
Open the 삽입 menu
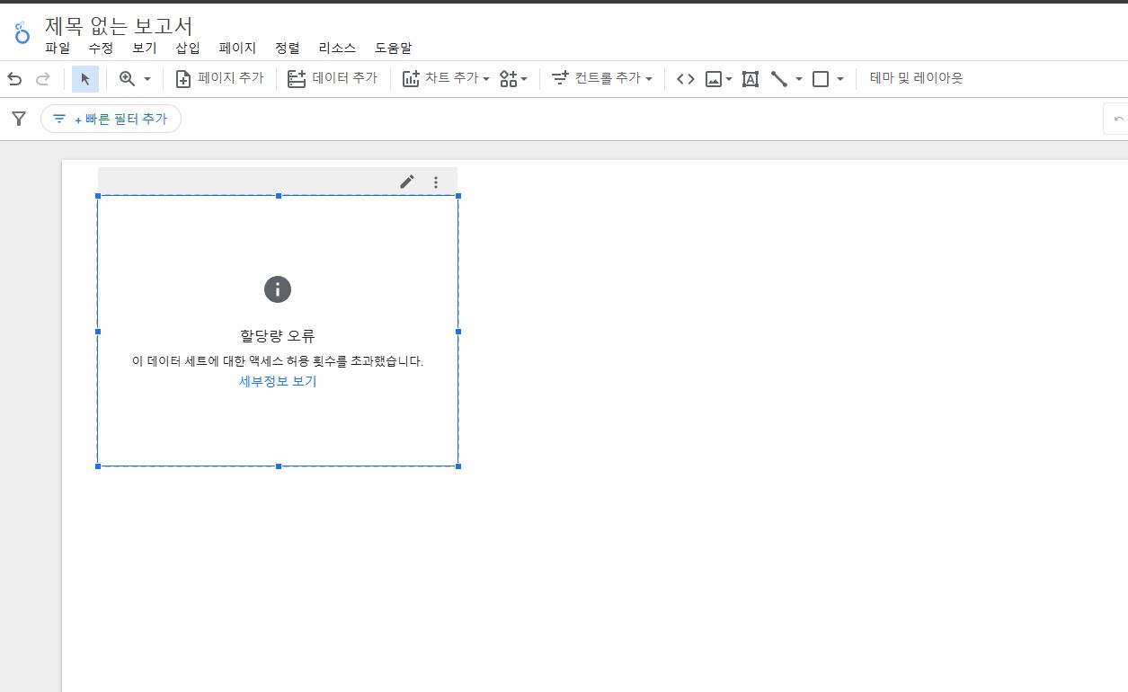(x=188, y=49)
